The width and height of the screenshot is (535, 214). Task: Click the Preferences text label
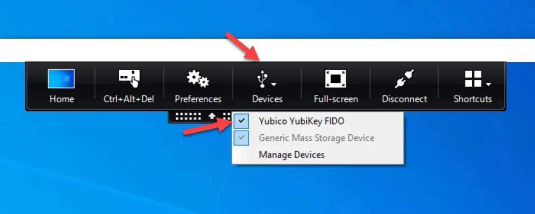[x=198, y=99]
